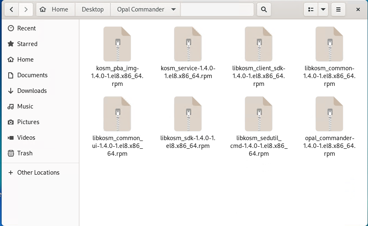Open Trash in the sidebar
Viewport: 368px width, 226px height.
pyautogui.click(x=40, y=153)
